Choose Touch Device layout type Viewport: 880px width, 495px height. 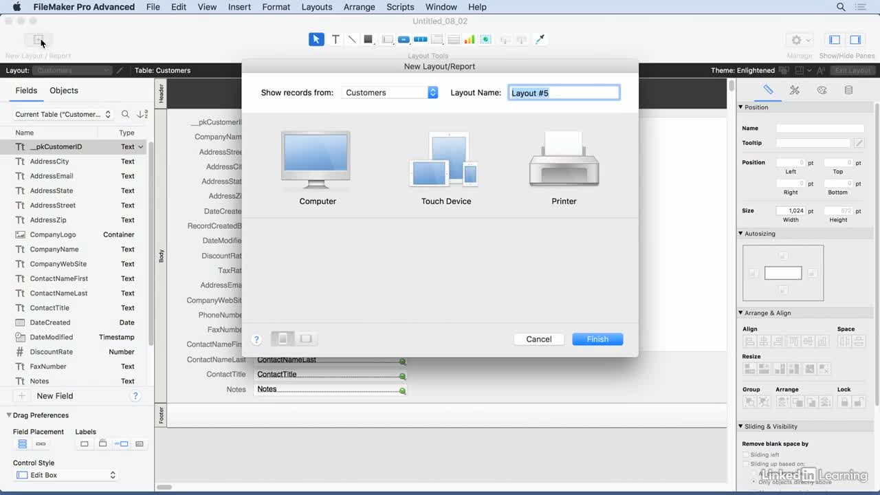tap(445, 168)
